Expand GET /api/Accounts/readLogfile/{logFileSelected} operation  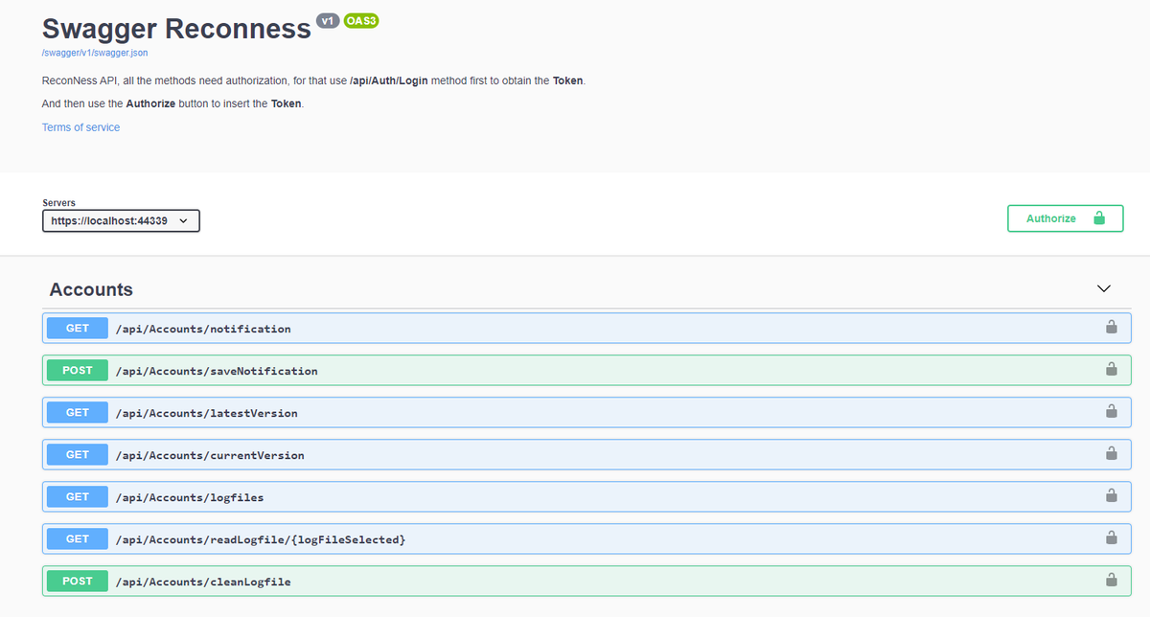[x=586, y=538]
